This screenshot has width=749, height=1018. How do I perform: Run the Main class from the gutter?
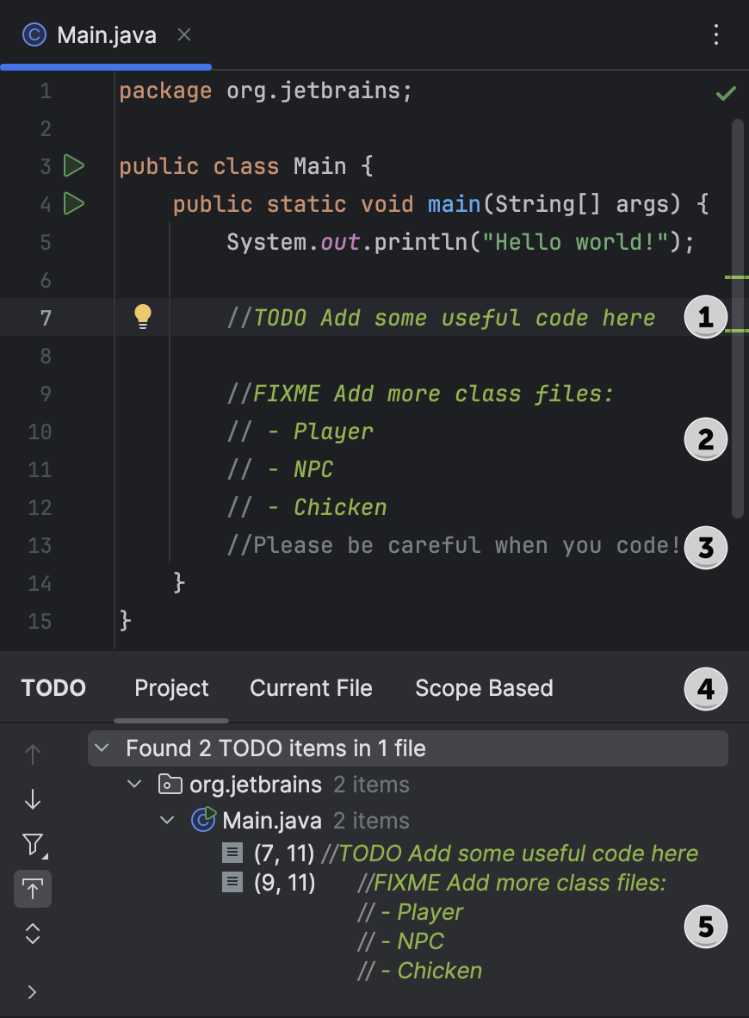74,165
